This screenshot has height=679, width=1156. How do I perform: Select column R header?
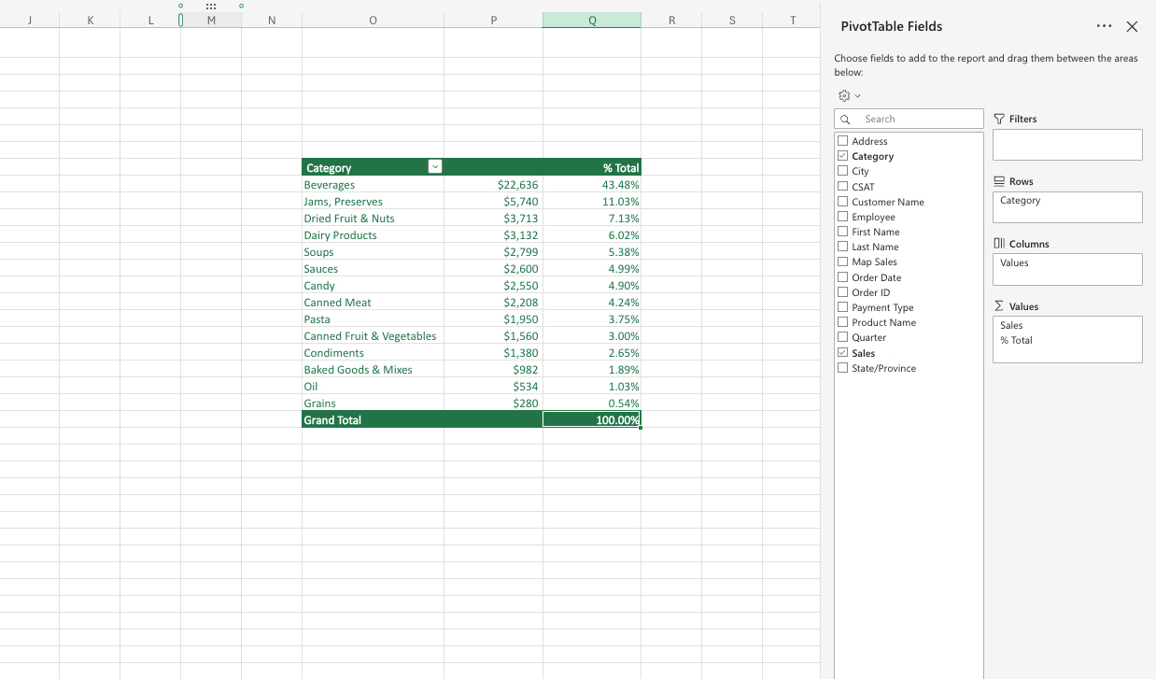pyautogui.click(x=671, y=20)
